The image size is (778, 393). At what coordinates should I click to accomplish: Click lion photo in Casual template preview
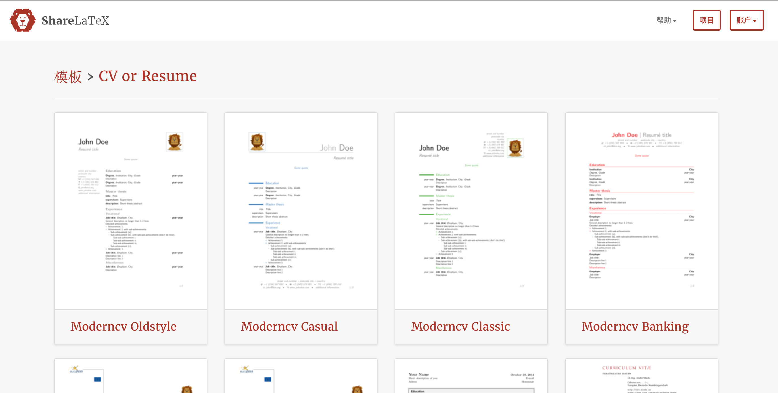click(x=257, y=141)
